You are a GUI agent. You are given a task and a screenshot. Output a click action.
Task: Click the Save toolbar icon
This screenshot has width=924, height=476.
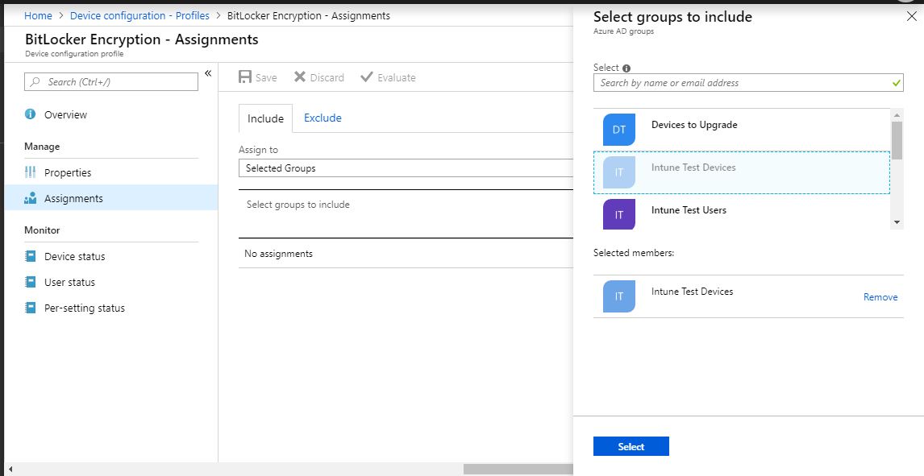(244, 77)
